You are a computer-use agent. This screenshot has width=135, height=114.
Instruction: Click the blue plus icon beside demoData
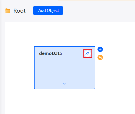(x=100, y=49)
